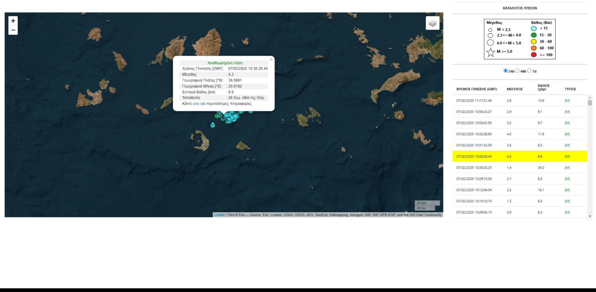
Task: Open [M] link for magnitude 4.0 event
Action: [567, 134]
